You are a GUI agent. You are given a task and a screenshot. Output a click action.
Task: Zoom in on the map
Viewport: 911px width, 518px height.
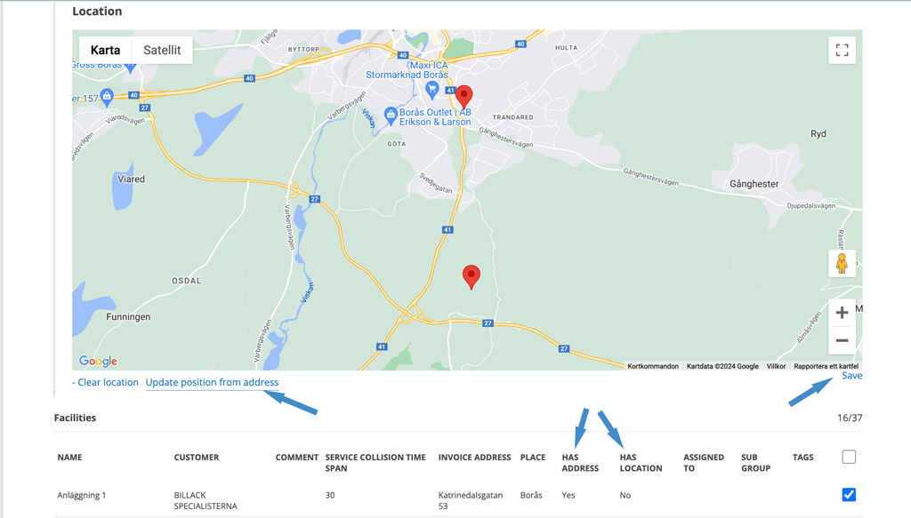tap(842, 314)
